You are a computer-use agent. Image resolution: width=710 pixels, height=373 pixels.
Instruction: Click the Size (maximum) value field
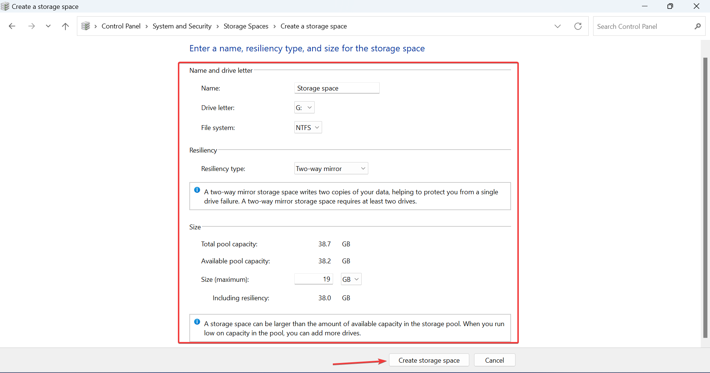tap(314, 279)
